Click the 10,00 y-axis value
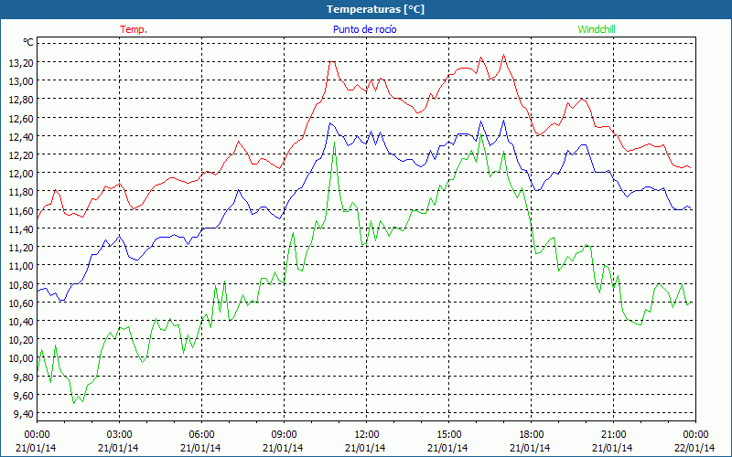The image size is (732, 457). (21, 357)
